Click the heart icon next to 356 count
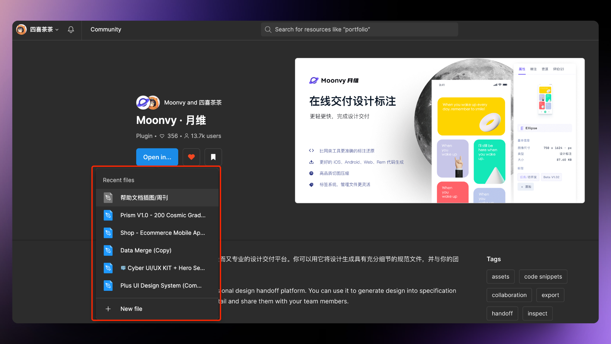Viewport: 611px width, 344px height. [x=162, y=136]
